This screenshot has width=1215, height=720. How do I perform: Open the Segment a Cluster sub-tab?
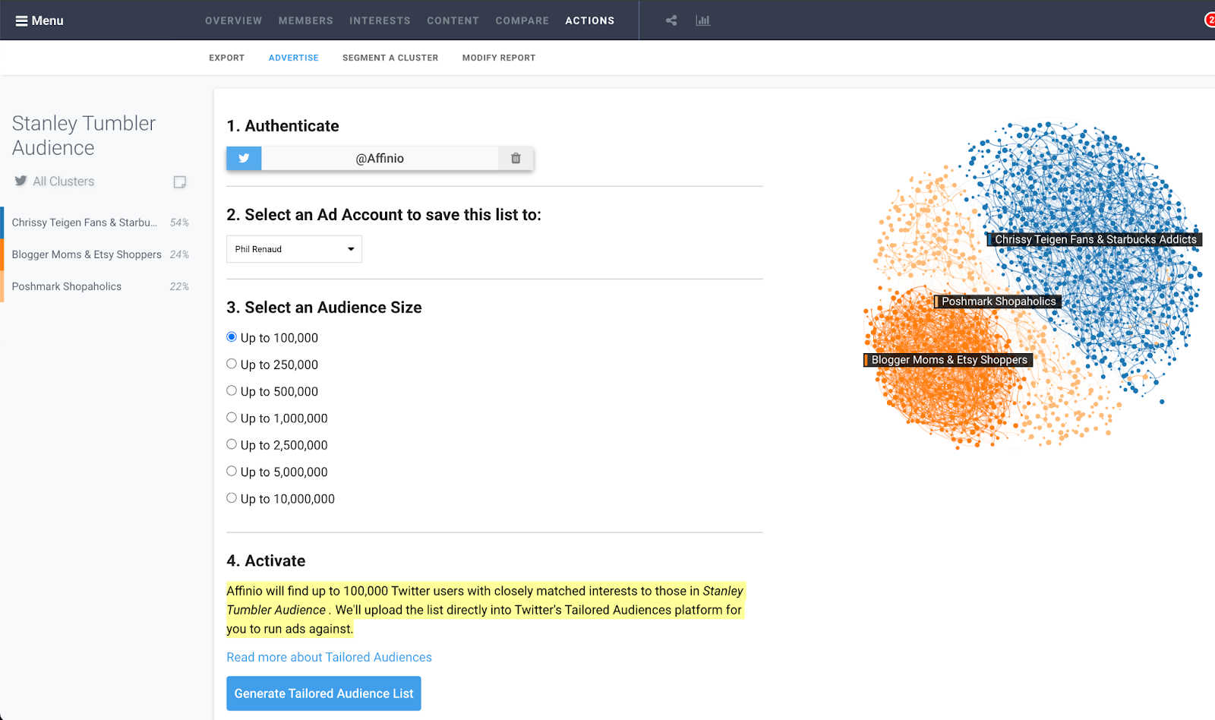390,58
